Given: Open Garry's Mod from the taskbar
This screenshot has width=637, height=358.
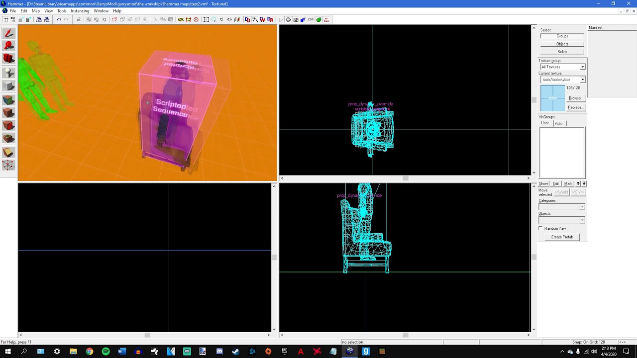Looking at the screenshot, I should click(x=366, y=352).
